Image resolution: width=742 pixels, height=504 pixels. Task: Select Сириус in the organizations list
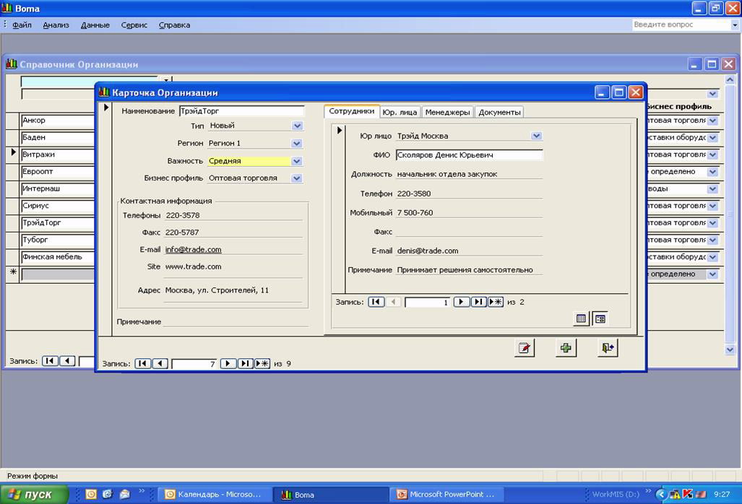tap(58, 206)
